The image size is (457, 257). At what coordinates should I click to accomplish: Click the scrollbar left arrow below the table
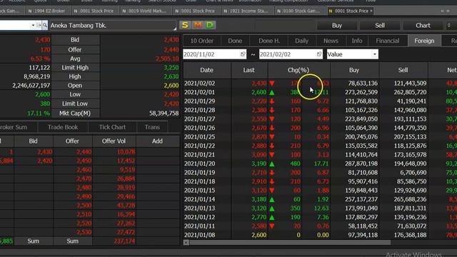(x=186, y=243)
